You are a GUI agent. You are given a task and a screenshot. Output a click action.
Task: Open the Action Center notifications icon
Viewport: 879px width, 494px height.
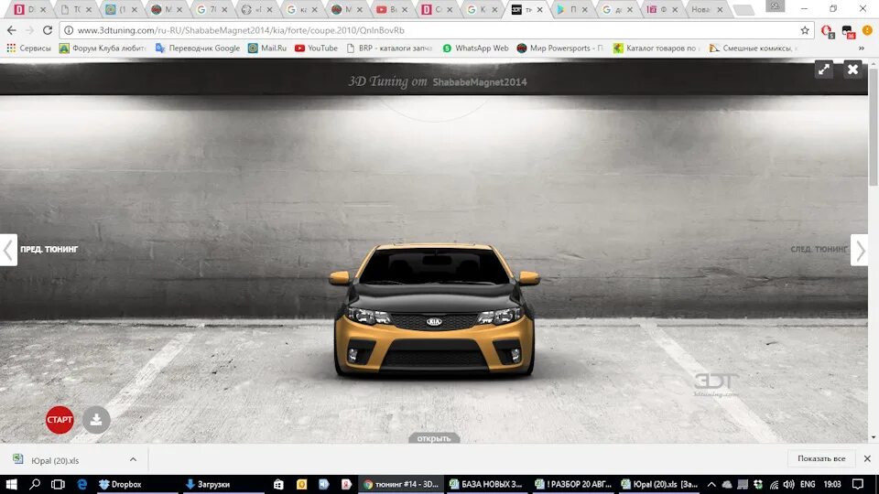(x=858, y=484)
